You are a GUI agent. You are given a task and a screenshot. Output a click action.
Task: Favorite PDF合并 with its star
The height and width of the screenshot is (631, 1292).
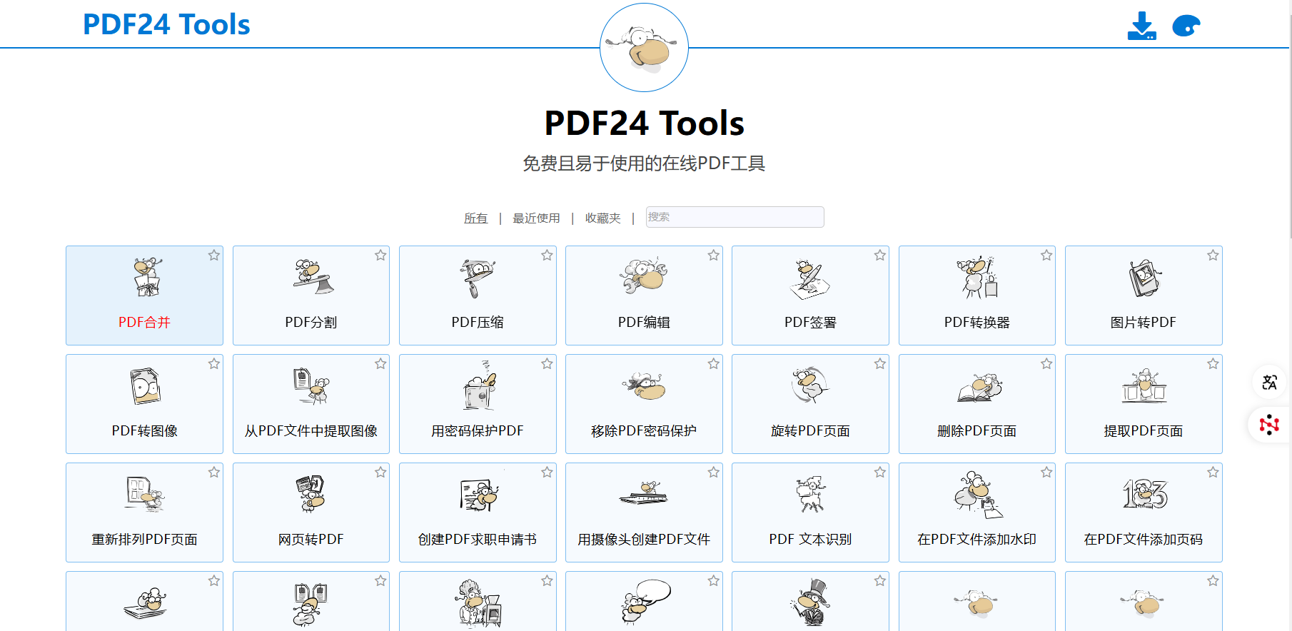tap(214, 256)
